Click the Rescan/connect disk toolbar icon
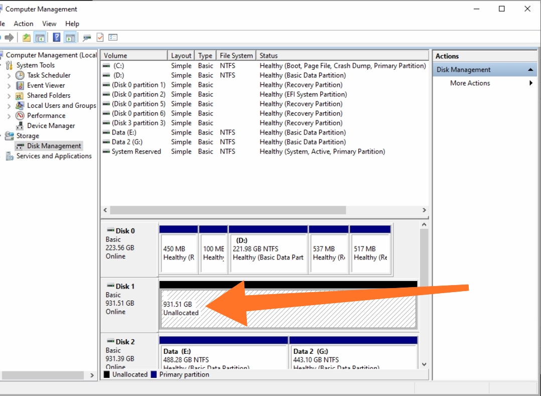Screen dimensions: 541x396 (87, 38)
